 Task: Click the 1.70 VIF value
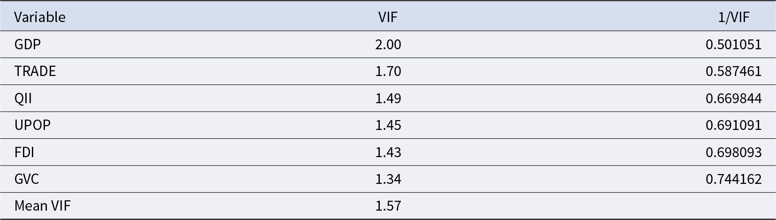(388, 71)
